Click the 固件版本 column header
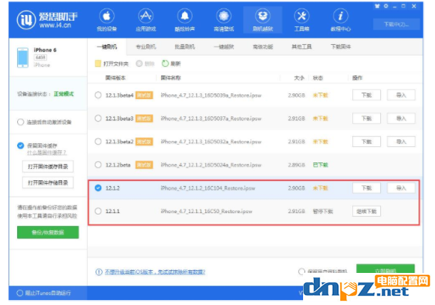The width and height of the screenshot is (435, 305). pyautogui.click(x=116, y=78)
